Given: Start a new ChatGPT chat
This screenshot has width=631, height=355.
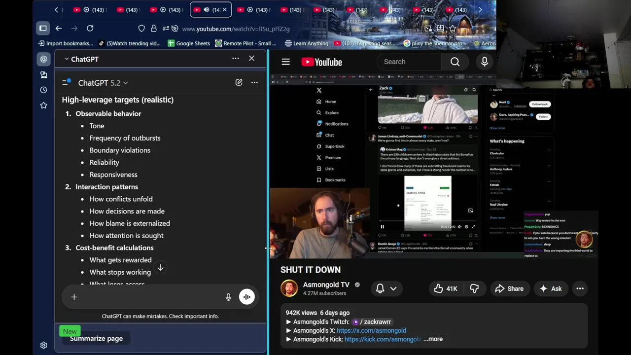Looking at the screenshot, I should point(239,82).
